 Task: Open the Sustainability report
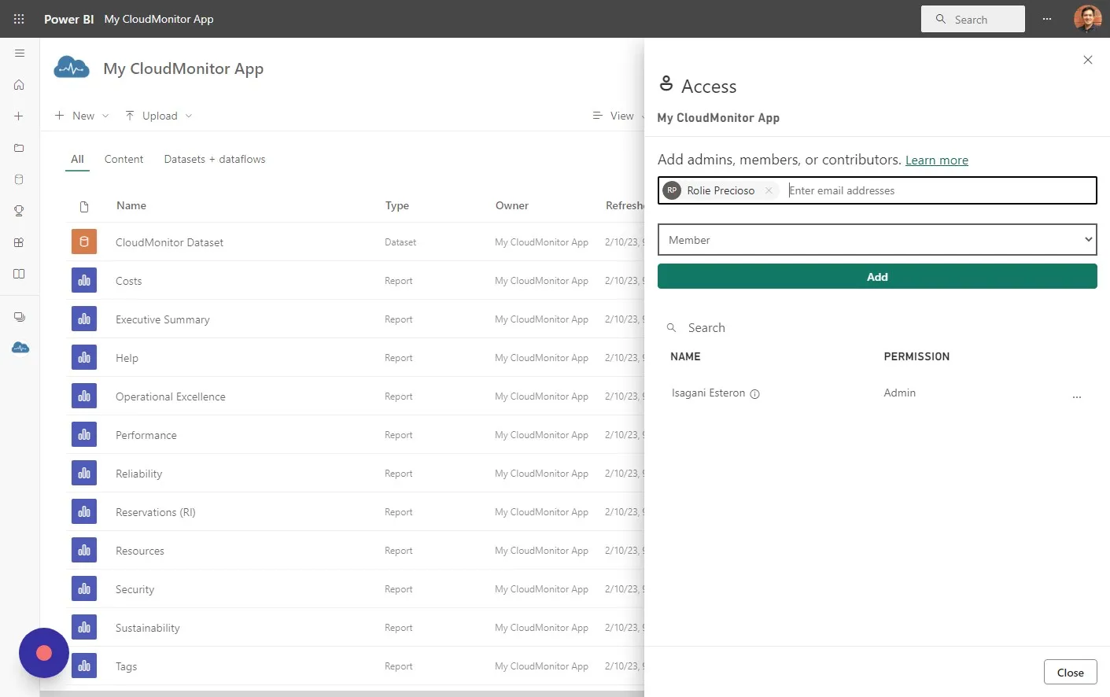pyautogui.click(x=148, y=628)
